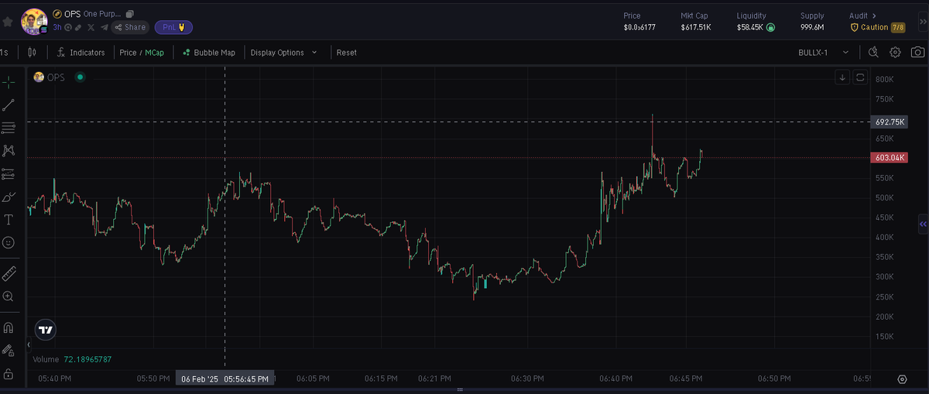Take a chart snapshot with the camera
This screenshot has width=929, height=394.
[x=917, y=53]
